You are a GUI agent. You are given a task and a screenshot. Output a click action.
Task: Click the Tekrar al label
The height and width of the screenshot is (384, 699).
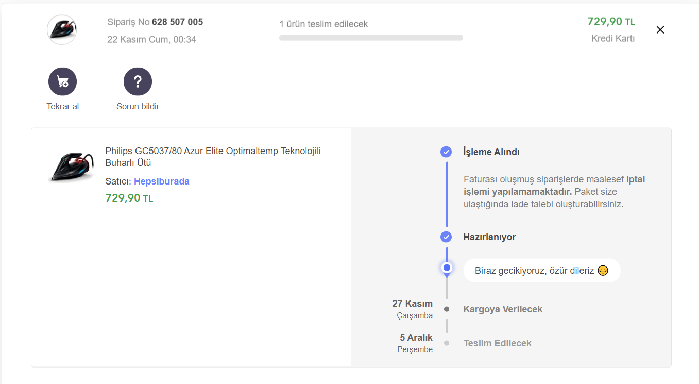[x=62, y=107]
